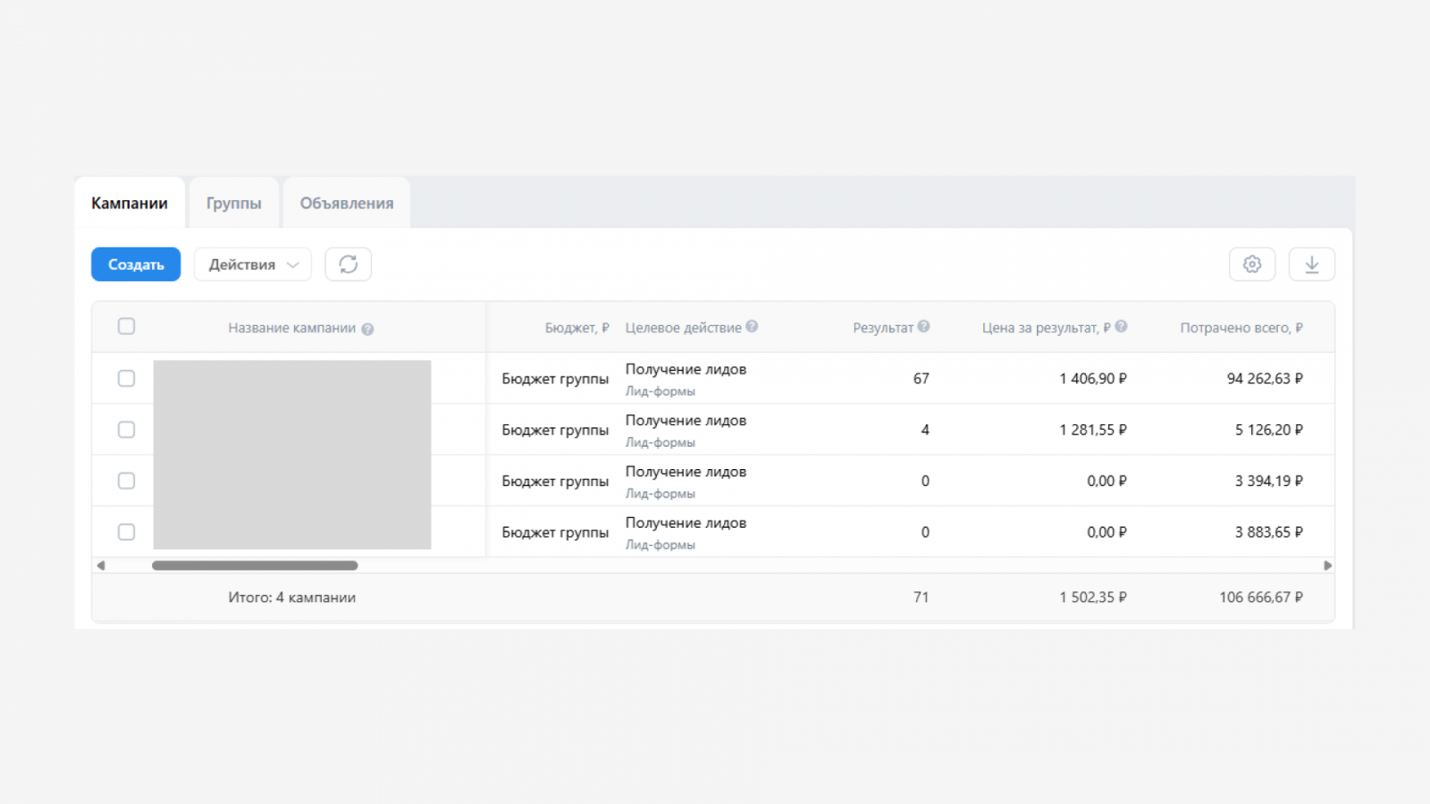Check the campaign with 67 results
The image size is (1430, 804).
(127, 379)
